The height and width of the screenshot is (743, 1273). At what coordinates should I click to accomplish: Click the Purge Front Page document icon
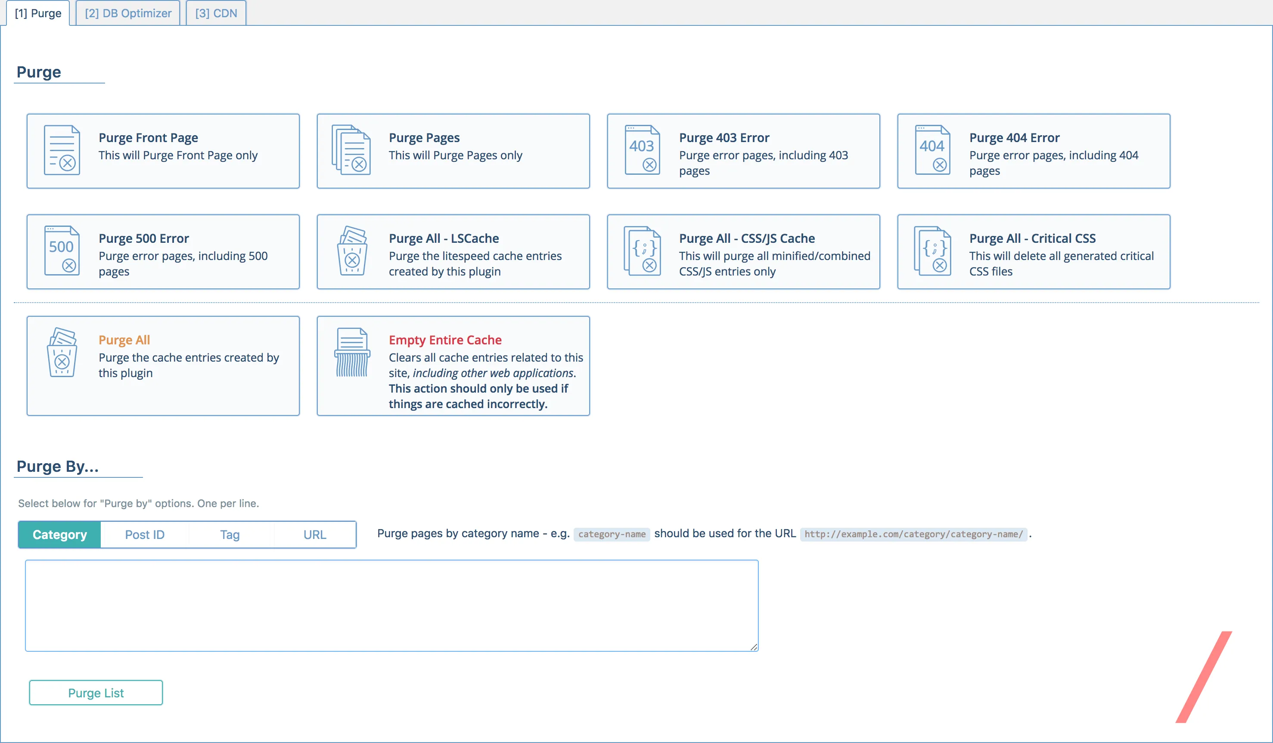(x=62, y=150)
